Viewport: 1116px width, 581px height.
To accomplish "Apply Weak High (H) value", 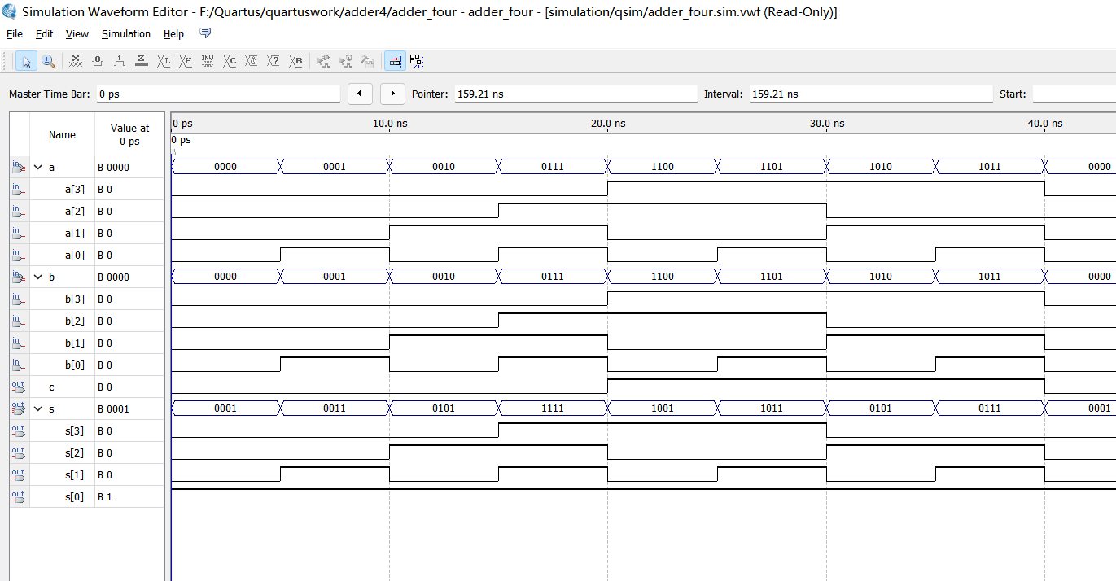I will tap(186, 61).
